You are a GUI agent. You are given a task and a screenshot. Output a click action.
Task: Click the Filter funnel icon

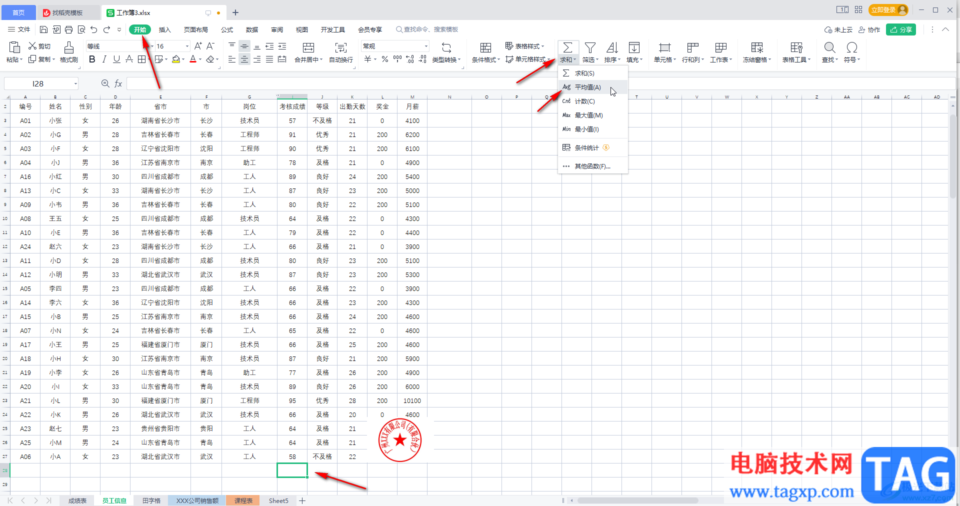coord(590,47)
